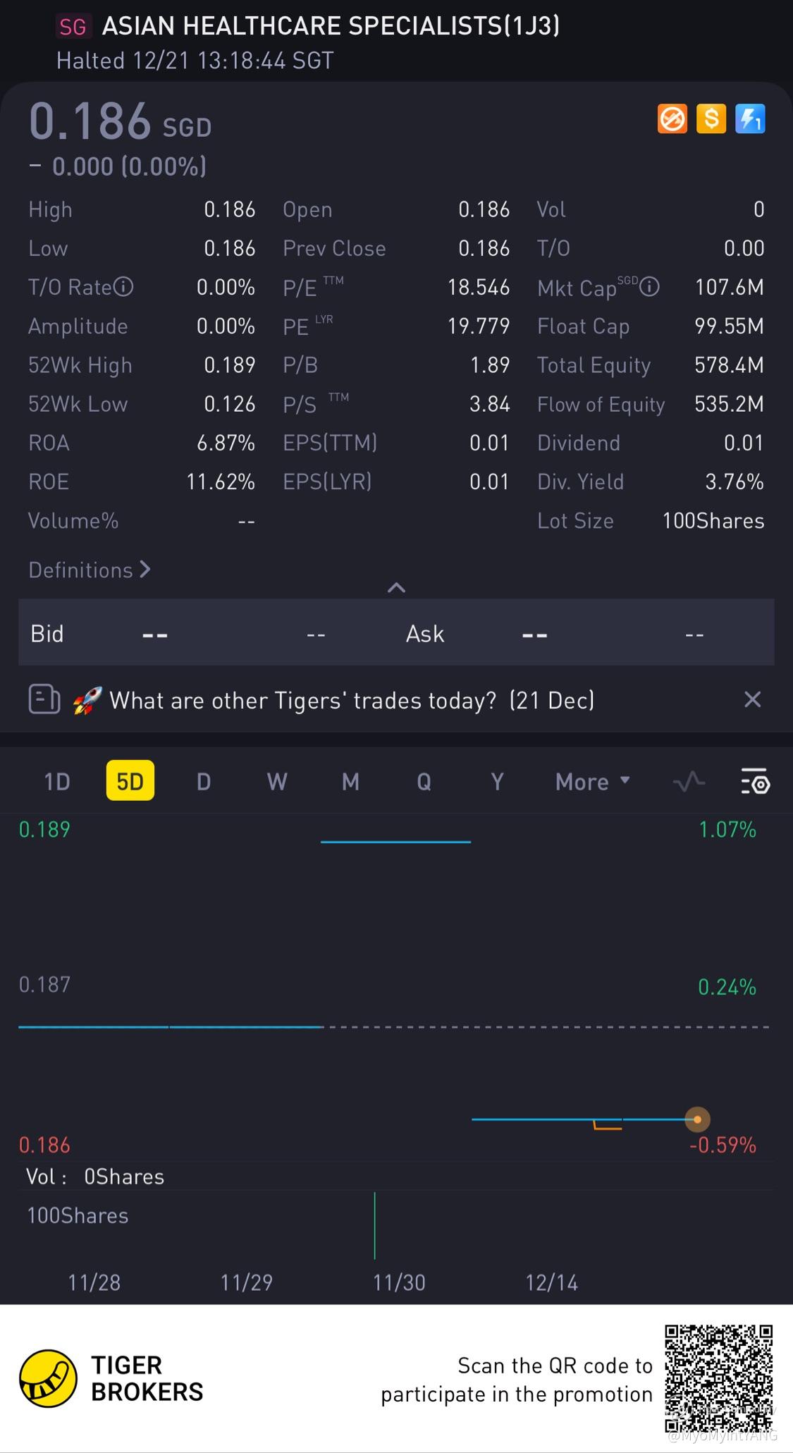Tap the orange no-shorting badge icon
Screen dimensions: 793x1453
click(672, 119)
